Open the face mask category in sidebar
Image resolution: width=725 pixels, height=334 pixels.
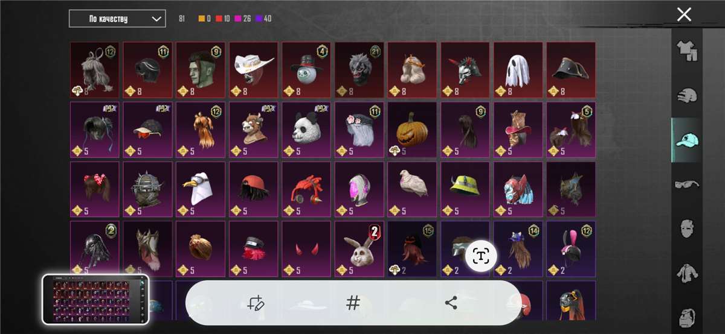[x=687, y=229]
